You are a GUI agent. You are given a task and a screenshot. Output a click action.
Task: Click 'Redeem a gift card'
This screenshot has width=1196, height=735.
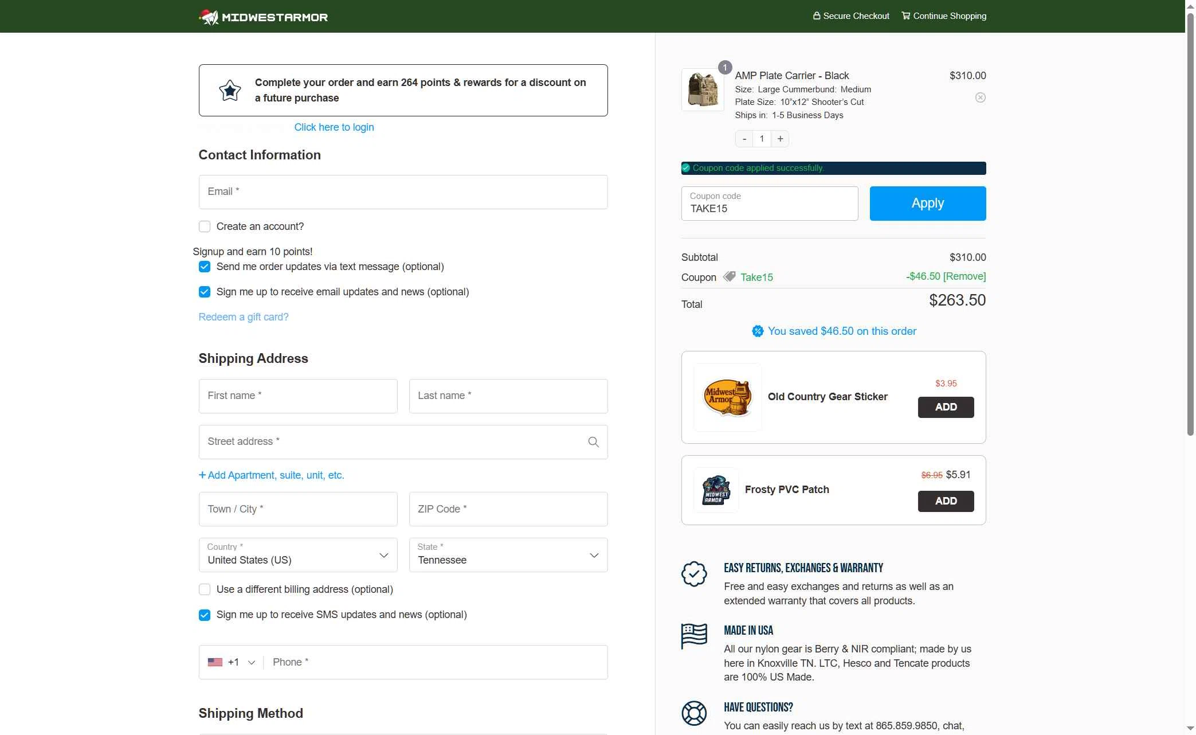point(243,316)
